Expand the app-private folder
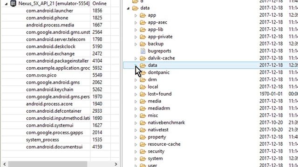Image resolution: width=298 pixels, height=167 pixels. coord(135,37)
